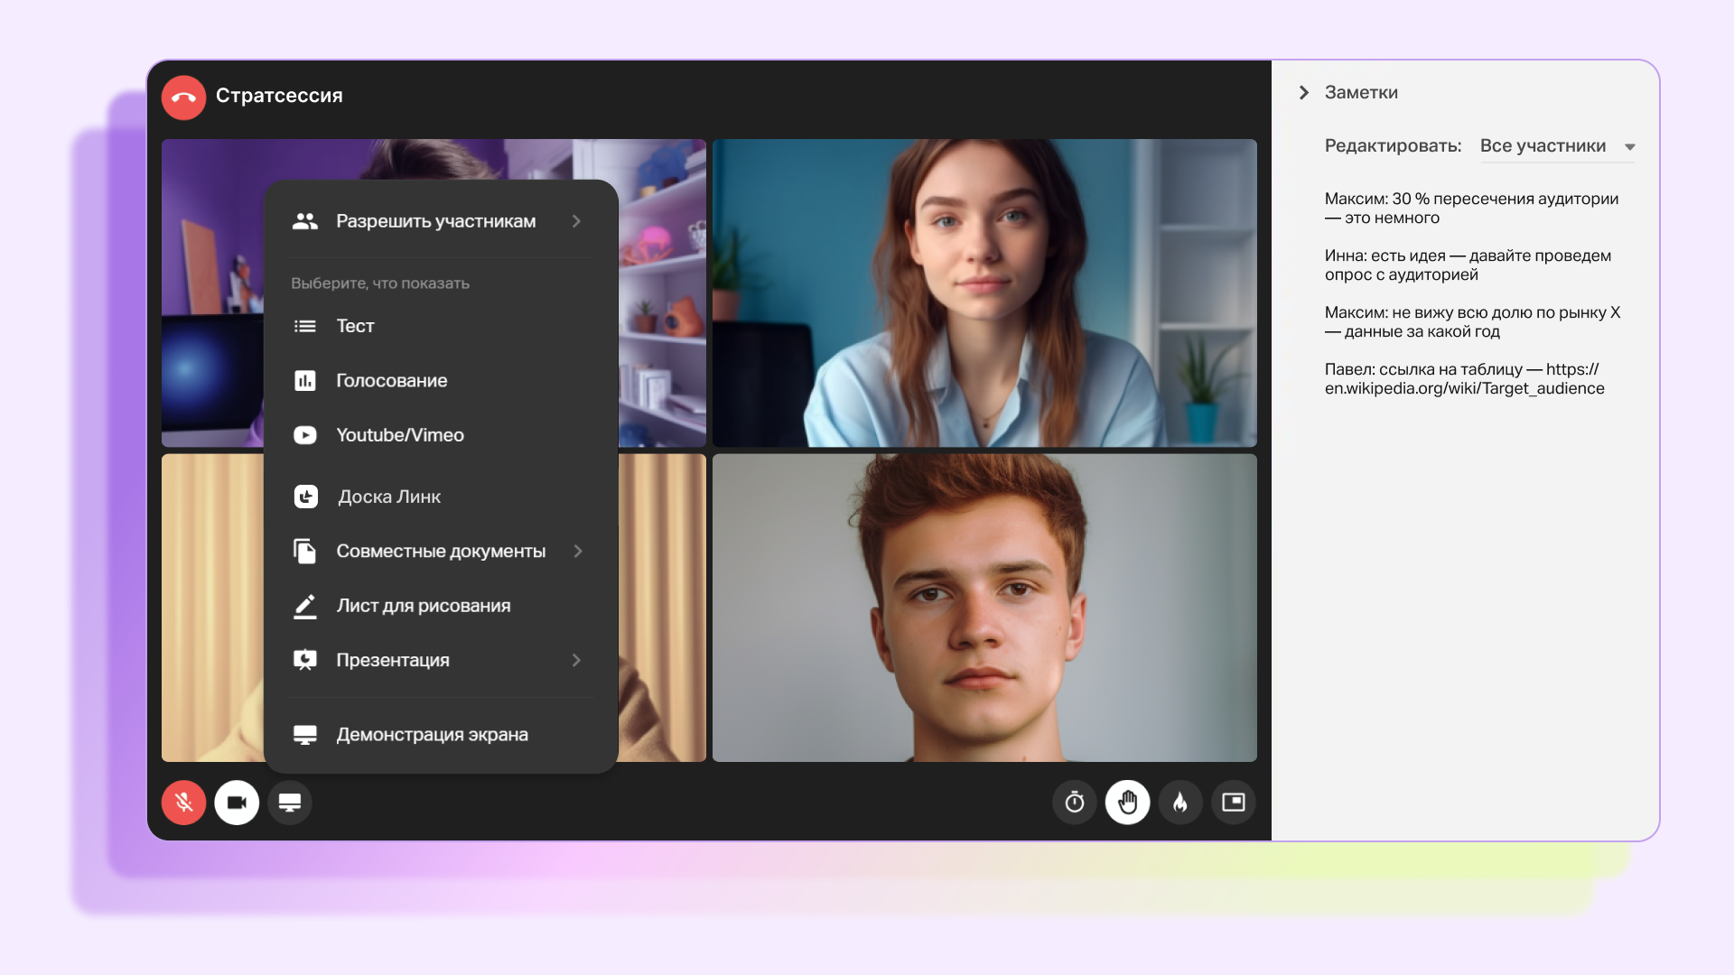Click the picture-in-picture layout icon

(1233, 802)
